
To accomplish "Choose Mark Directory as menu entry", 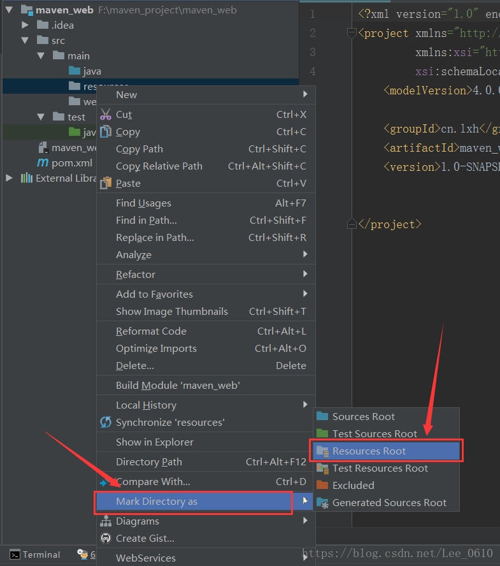I will [157, 502].
